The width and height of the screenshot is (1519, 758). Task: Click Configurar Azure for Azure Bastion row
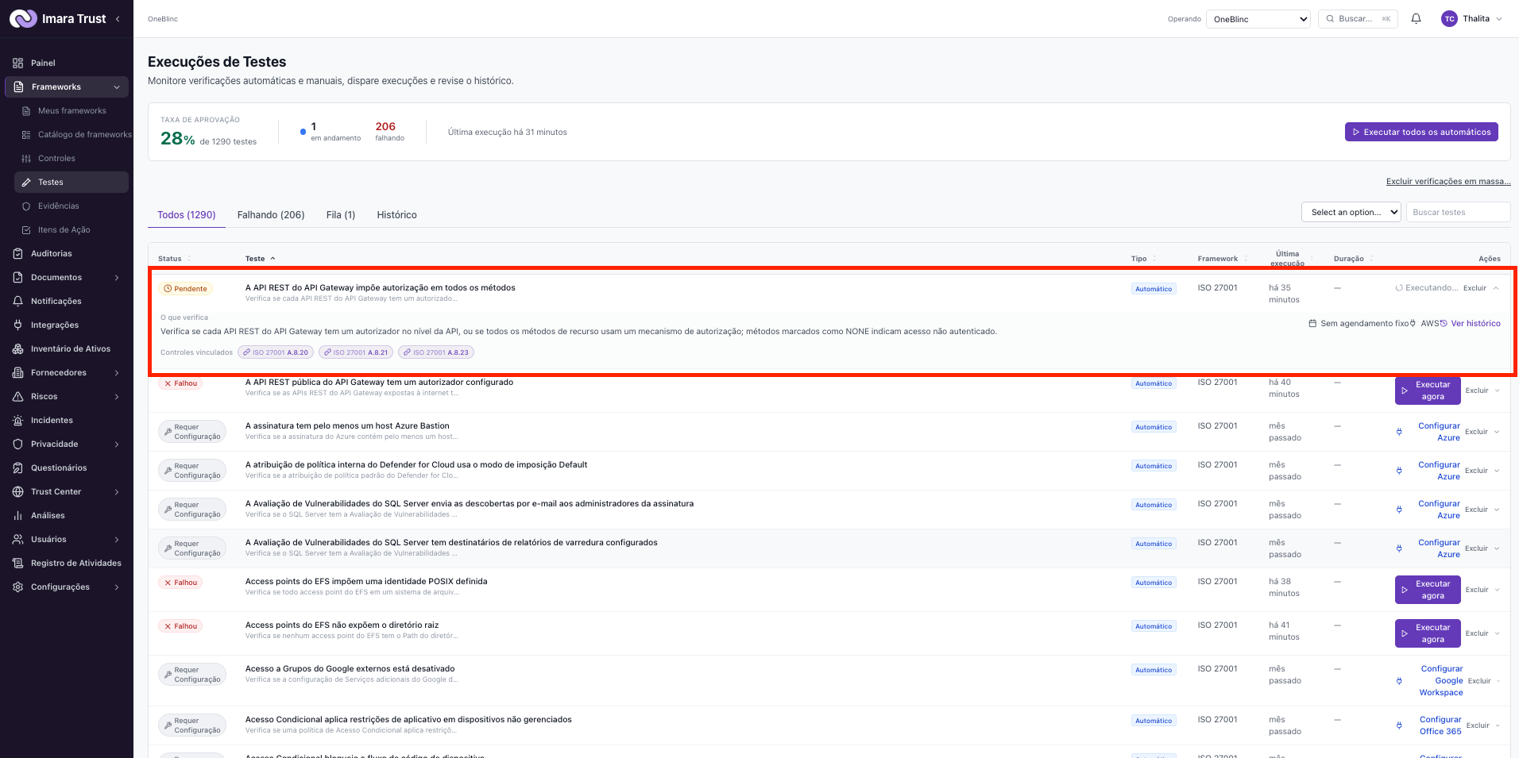click(x=1439, y=432)
